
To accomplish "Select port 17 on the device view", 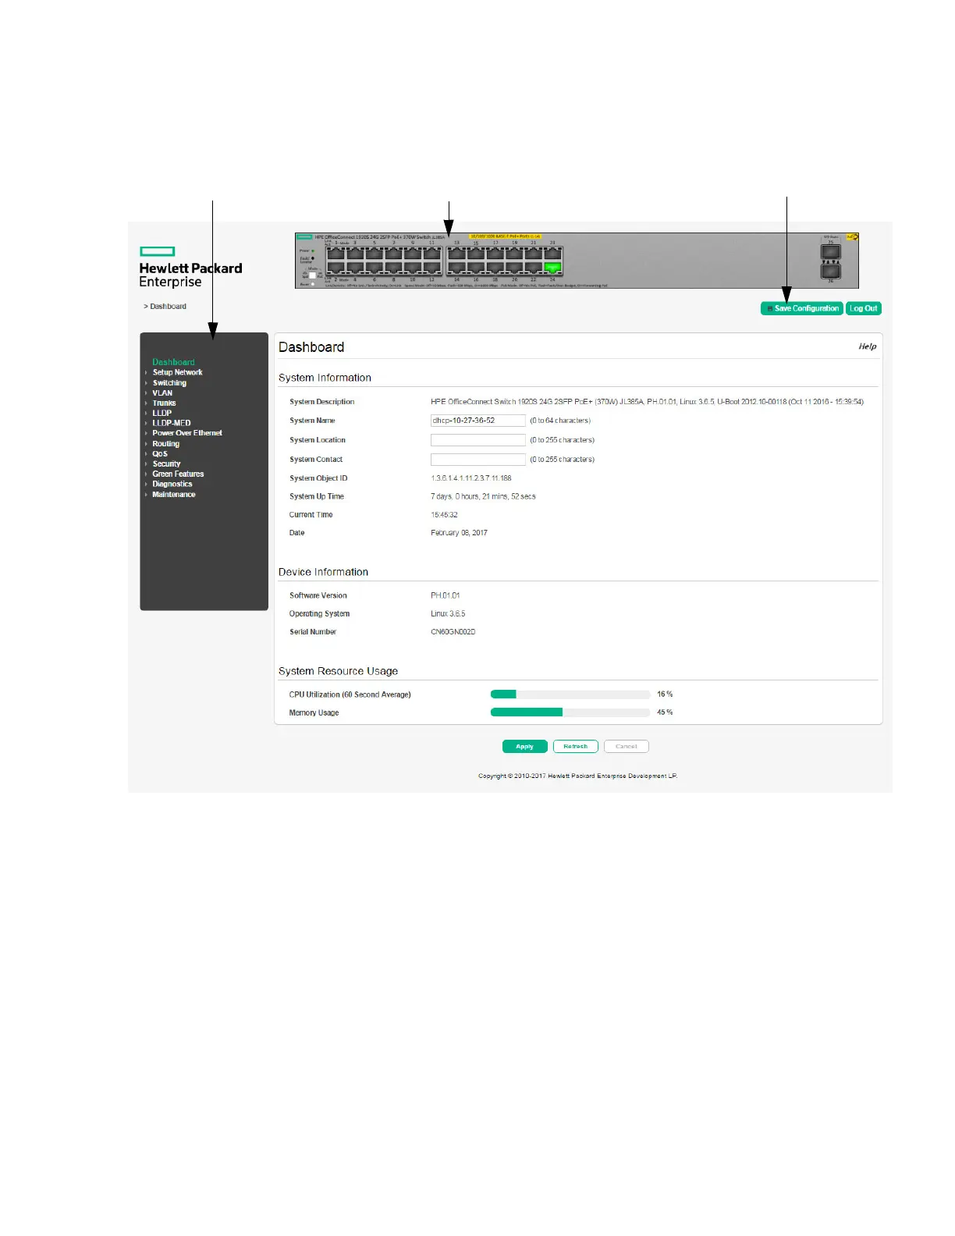I will tap(495, 254).
